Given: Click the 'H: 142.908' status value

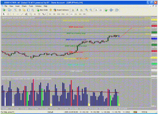Looking at the screenshot, I should pos(95,112).
